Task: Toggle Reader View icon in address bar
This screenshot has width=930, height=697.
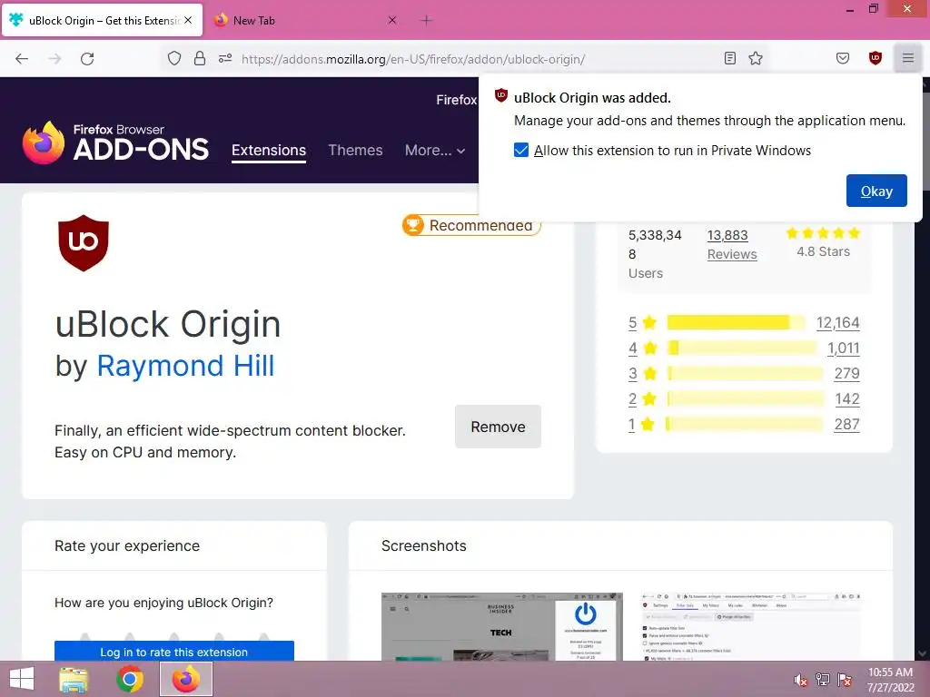Action: pos(730,58)
